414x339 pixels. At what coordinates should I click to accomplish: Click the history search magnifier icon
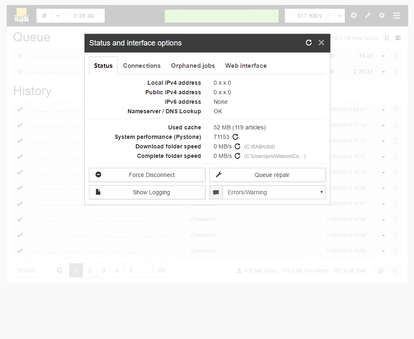pyautogui.click(x=60, y=270)
